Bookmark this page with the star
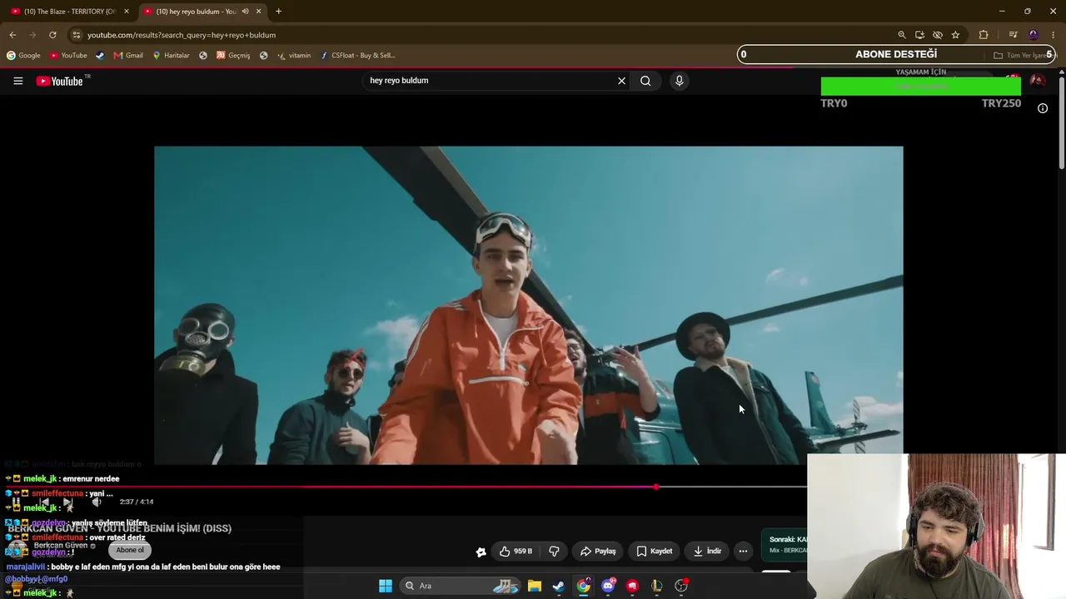Image resolution: width=1066 pixels, height=599 pixels. point(955,35)
